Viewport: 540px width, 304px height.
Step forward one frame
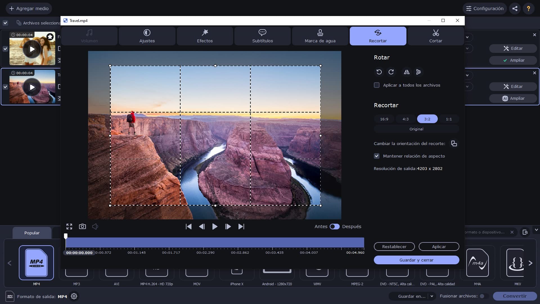228,227
